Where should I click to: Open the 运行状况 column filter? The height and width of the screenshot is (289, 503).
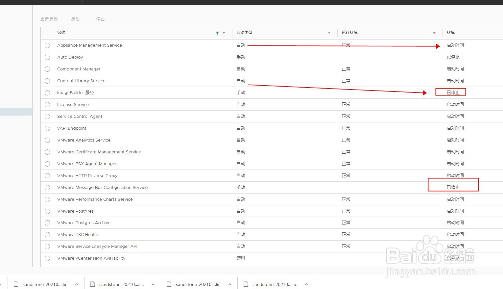coord(434,33)
